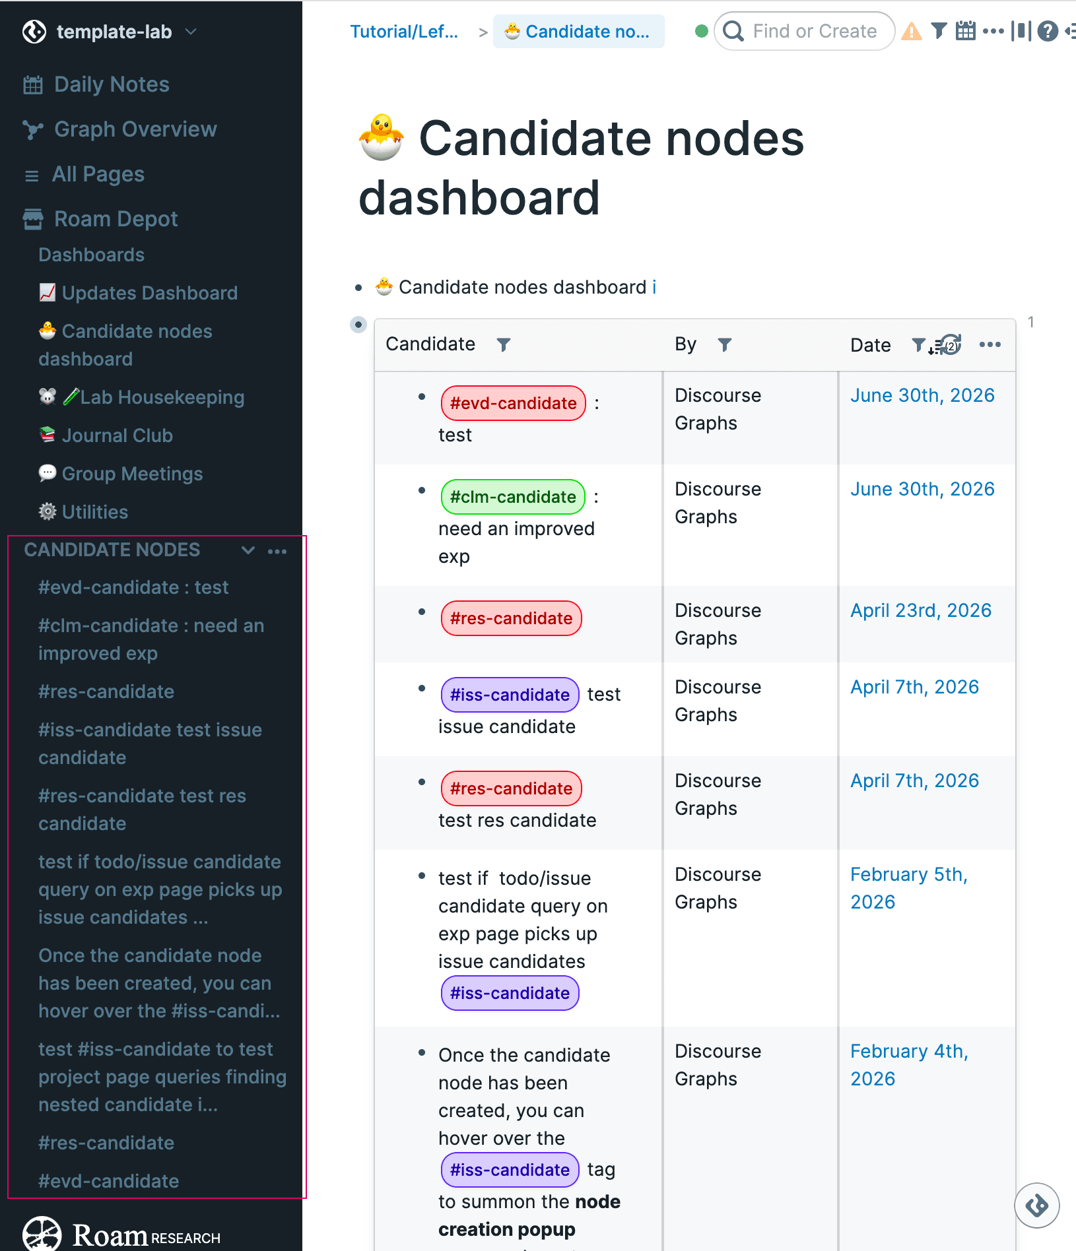This screenshot has height=1251, width=1076.
Task: Open Graph Overview from the sidebar
Action: 119,129
